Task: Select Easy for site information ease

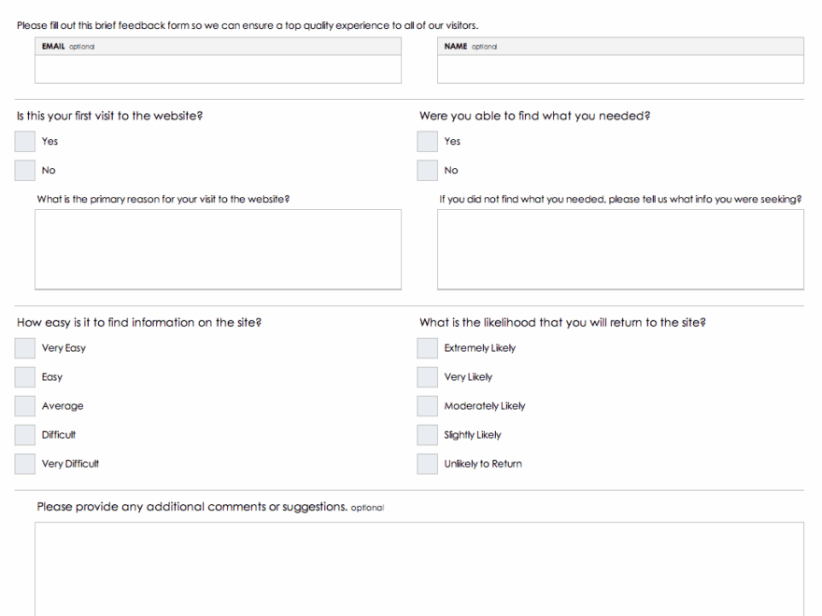Action: pyautogui.click(x=24, y=376)
